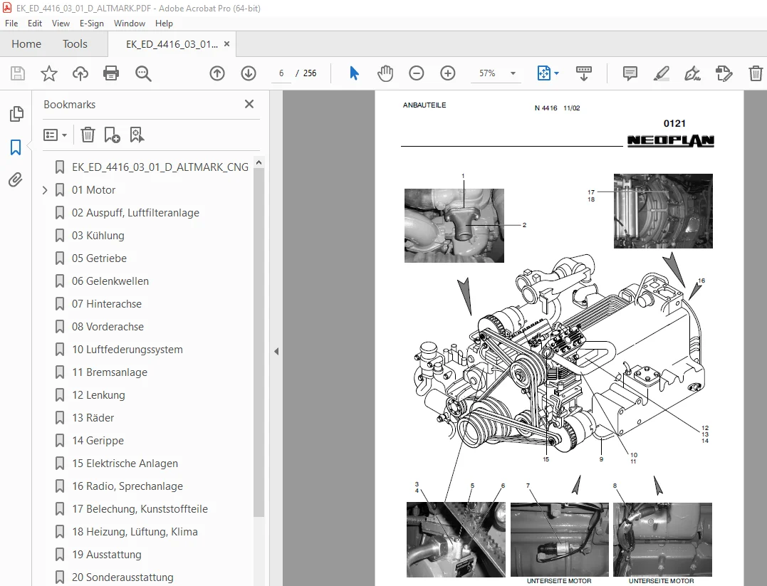Open bookmark 12 Lenkung
The width and height of the screenshot is (767, 586).
(98, 394)
